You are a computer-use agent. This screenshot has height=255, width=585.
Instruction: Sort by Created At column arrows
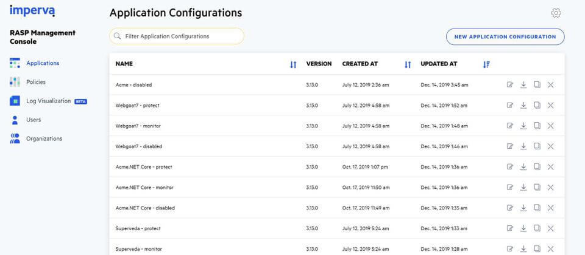coord(408,64)
